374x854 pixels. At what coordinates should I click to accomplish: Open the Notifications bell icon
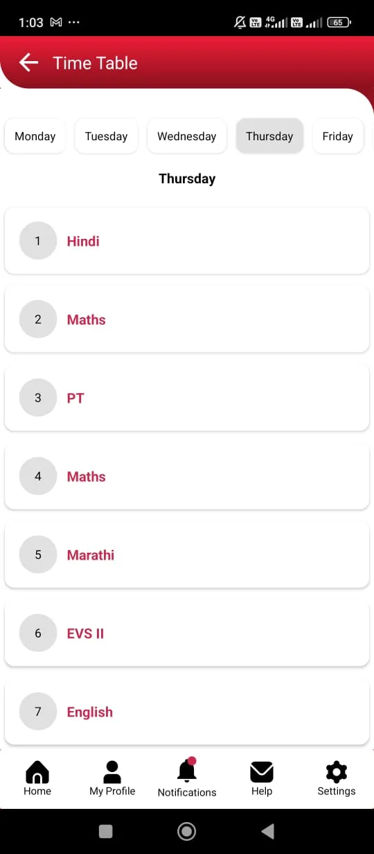(x=187, y=770)
